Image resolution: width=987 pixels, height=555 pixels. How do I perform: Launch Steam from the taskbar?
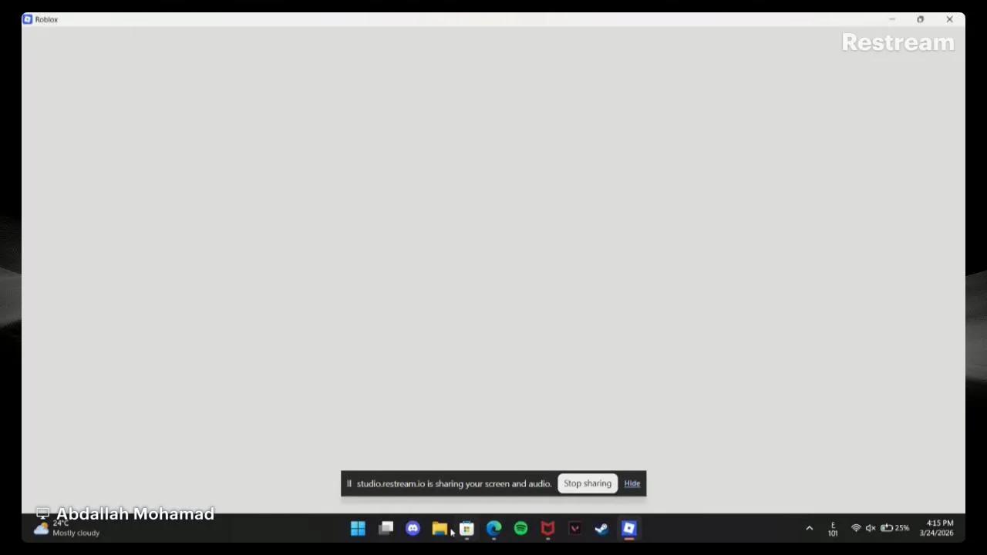[601, 528]
